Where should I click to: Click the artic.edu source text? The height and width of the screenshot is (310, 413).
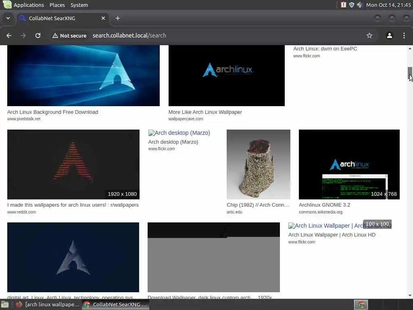tap(234, 212)
